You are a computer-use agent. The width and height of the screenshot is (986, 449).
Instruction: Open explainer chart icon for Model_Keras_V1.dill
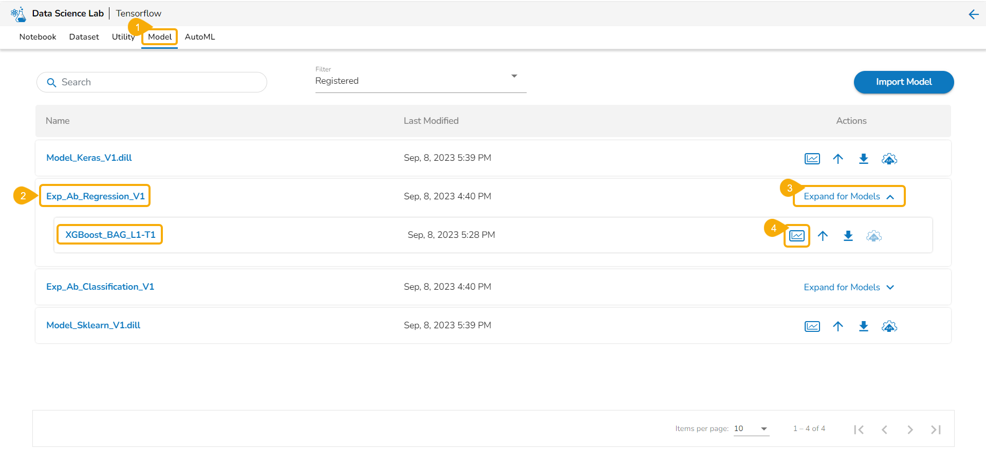pos(812,159)
